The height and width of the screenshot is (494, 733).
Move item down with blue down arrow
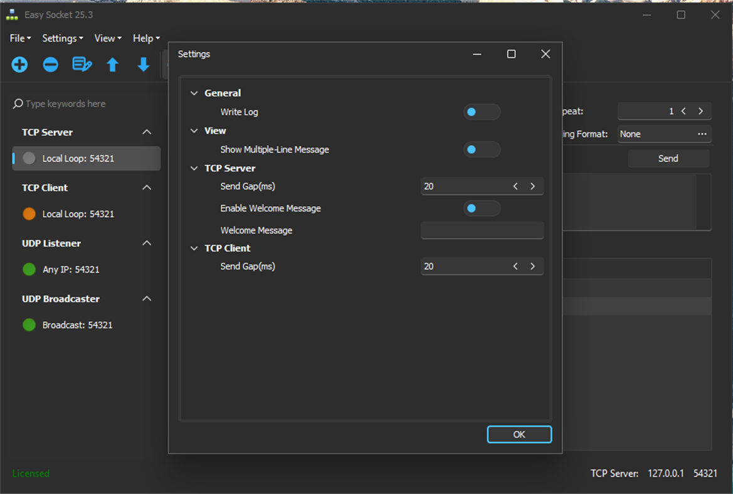144,65
